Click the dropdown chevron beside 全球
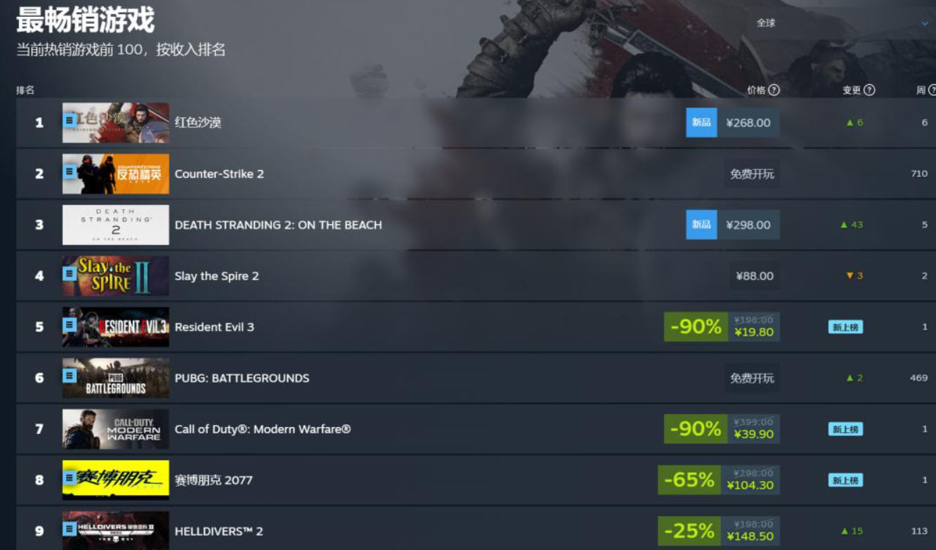 [925, 24]
